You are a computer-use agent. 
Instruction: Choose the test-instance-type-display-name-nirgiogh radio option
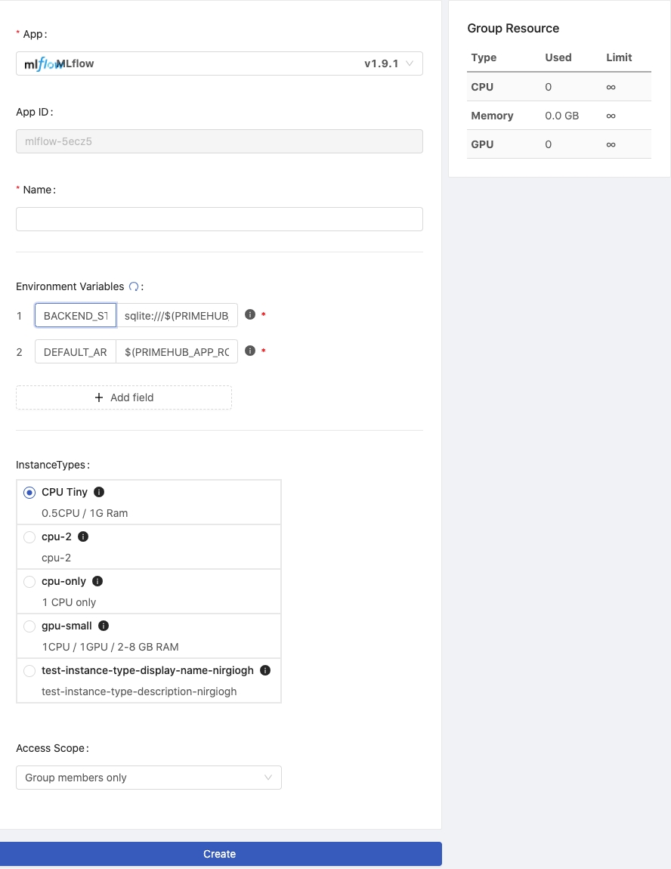(x=29, y=671)
